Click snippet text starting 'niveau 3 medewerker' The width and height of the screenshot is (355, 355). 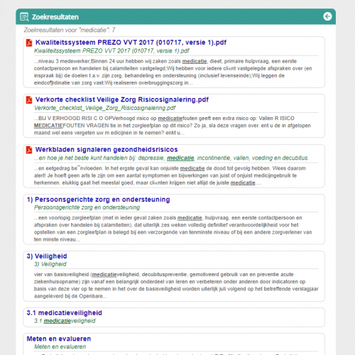point(173,72)
